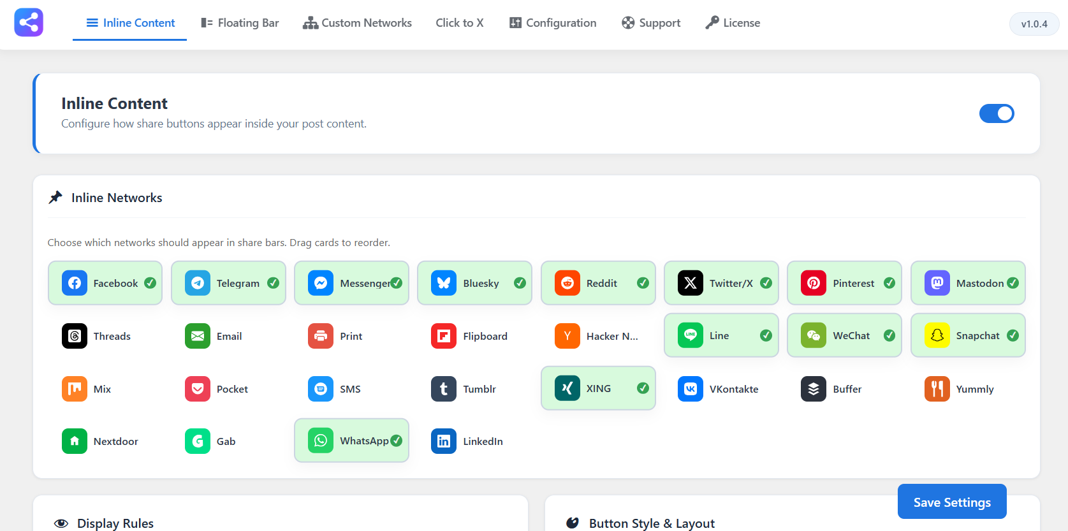Viewport: 1068px width, 531px height.
Task: Toggle the Inline Content enable switch
Action: click(997, 113)
